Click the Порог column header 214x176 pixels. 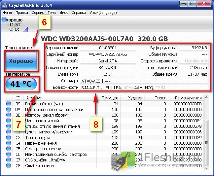tap(156, 98)
